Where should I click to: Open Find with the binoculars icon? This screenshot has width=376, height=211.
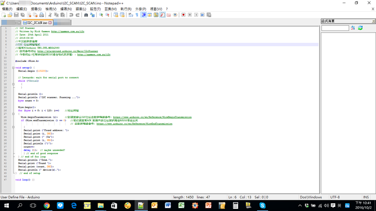(85, 15)
